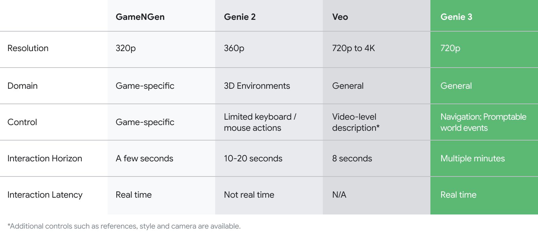Click the GameNGen column header
The height and width of the screenshot is (238, 538).
click(140, 17)
